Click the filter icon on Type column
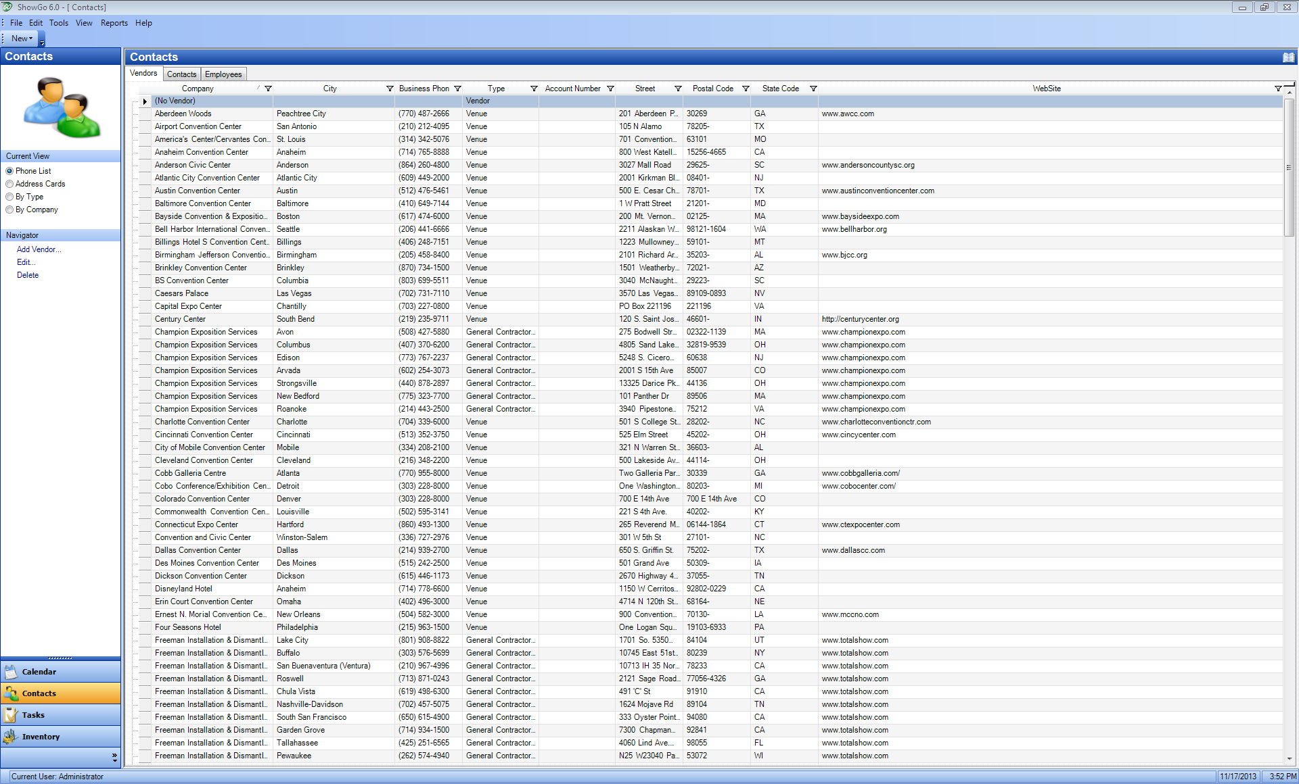The height and width of the screenshot is (784, 1299). coord(534,89)
